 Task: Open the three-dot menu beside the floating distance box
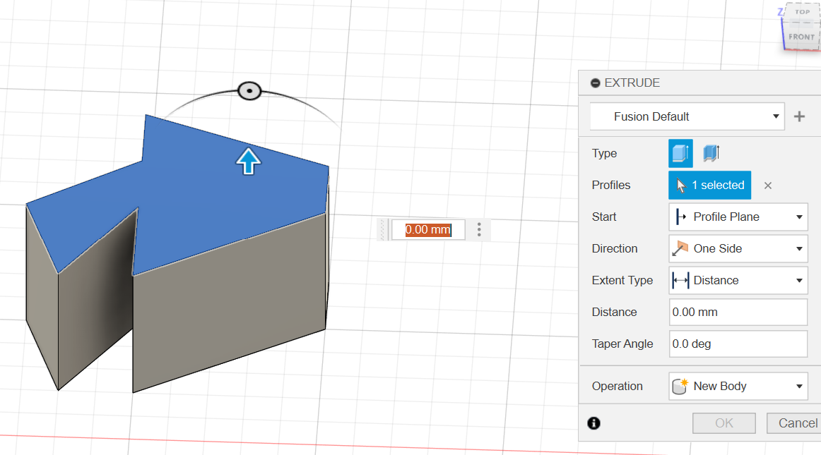[479, 229]
